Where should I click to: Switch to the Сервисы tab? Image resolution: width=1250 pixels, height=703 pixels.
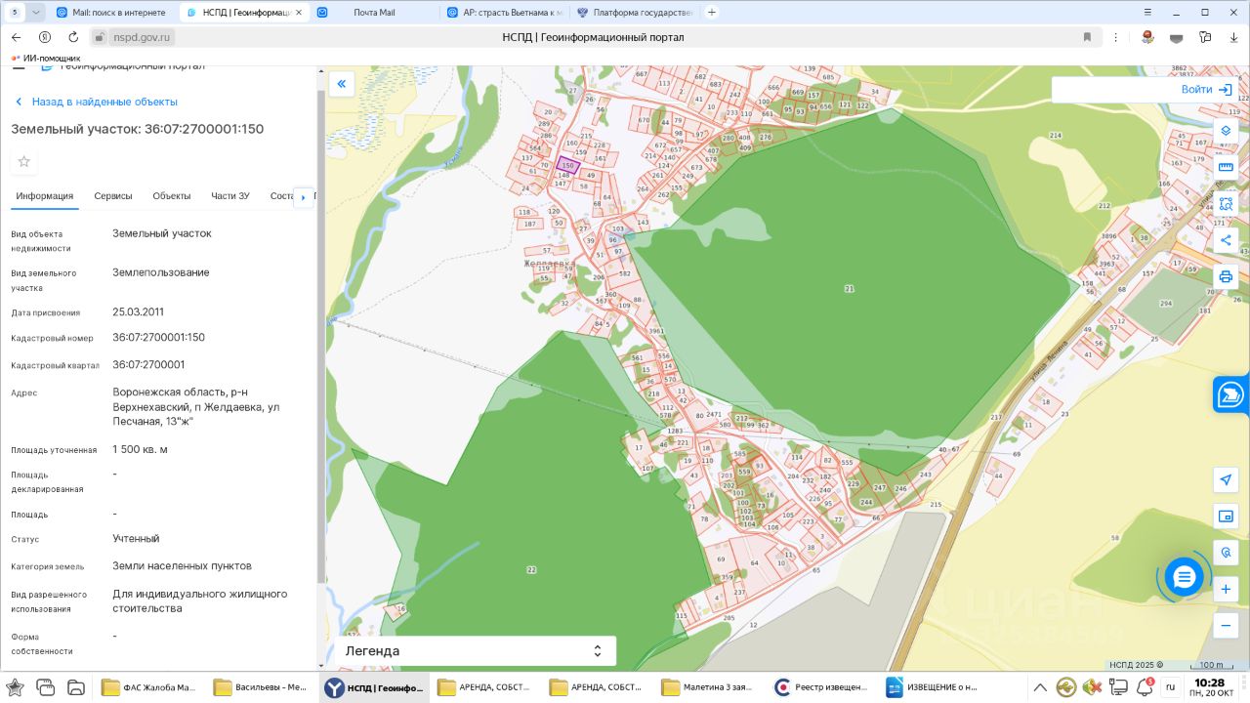[113, 196]
